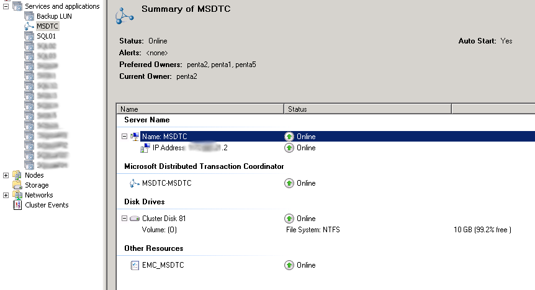This screenshot has height=290, width=535.
Task: Click the Services and applications folder icon
Action: pos(17,6)
